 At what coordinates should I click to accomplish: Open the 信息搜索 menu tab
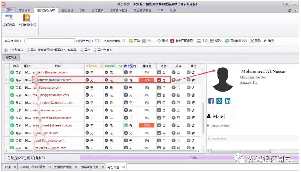(x=24, y=11)
